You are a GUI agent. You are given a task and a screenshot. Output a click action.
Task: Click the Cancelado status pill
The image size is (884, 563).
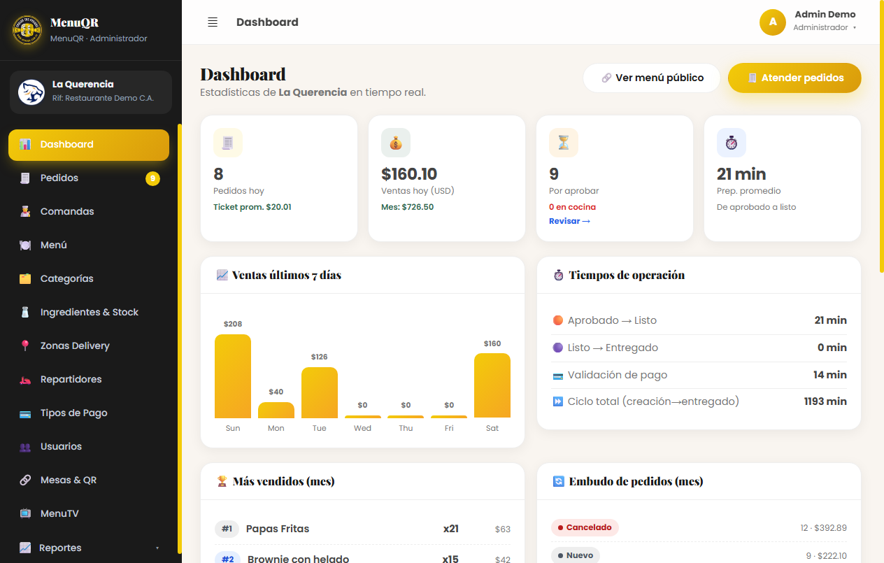[585, 527]
